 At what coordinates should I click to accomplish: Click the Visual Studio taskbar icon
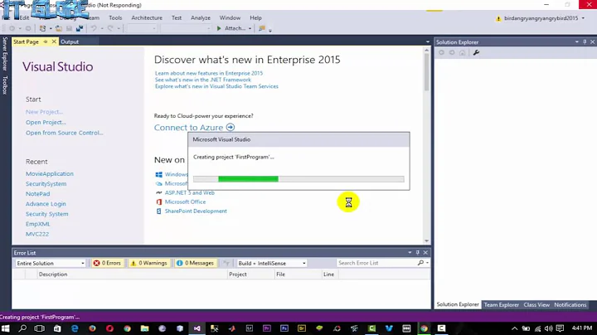point(197,328)
